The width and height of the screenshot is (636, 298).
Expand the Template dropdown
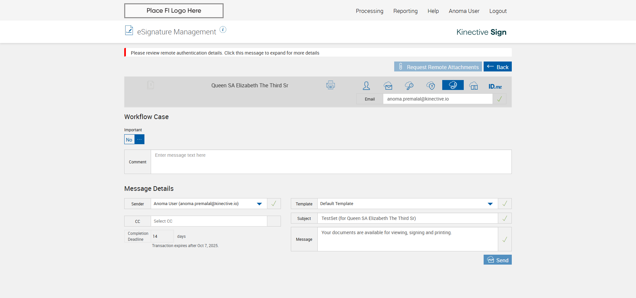click(x=490, y=204)
